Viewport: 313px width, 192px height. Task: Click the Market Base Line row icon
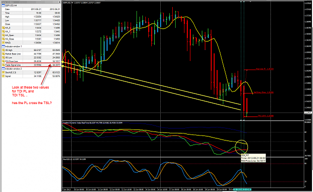click(3, 54)
